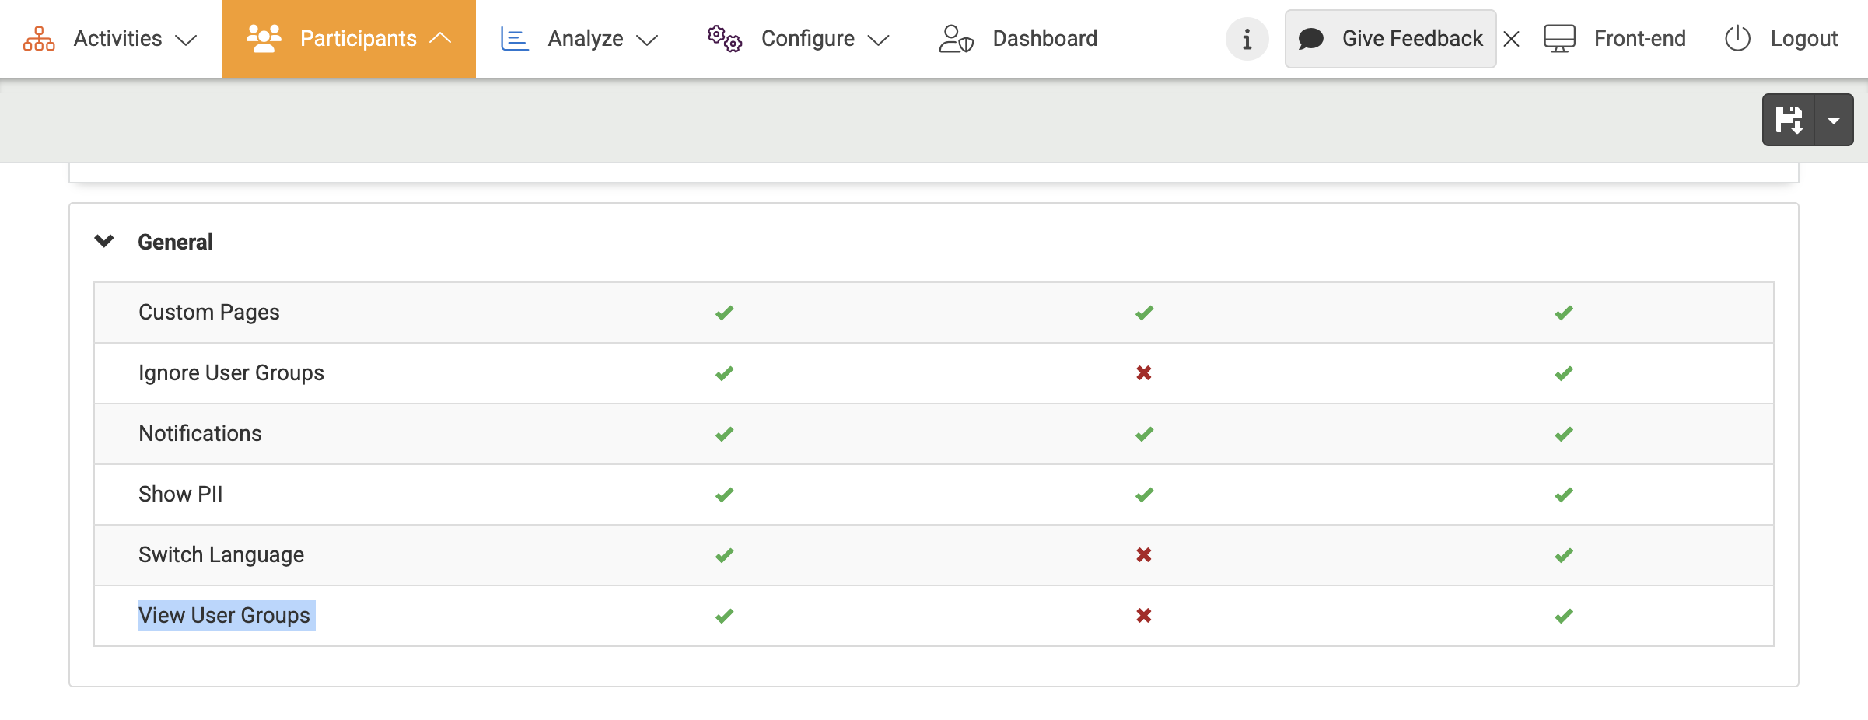Click the Activities org-chart icon
The image size is (1868, 720).
(39, 39)
